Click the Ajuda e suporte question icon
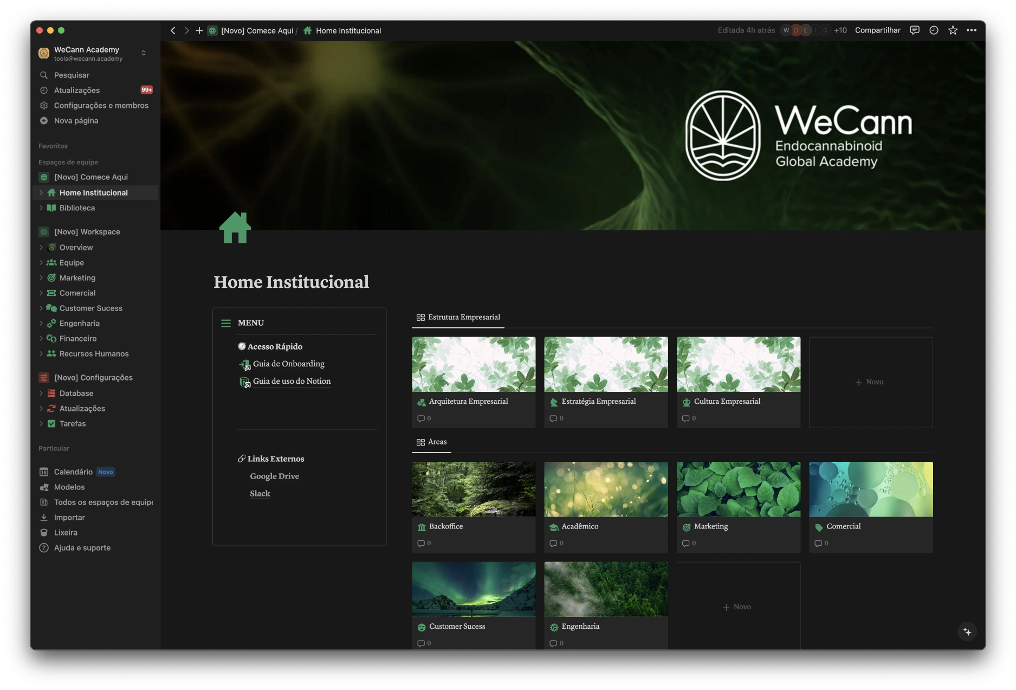The height and width of the screenshot is (690, 1016). coord(44,548)
